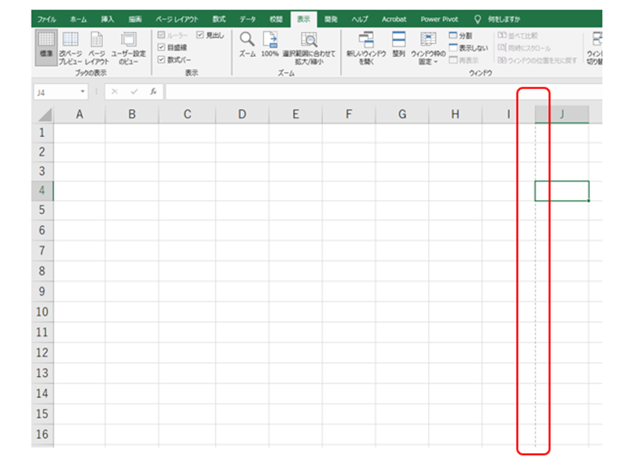This screenshot has width=619, height=468.
Task: Open the ホーム ribbon tab
Action: pyautogui.click(x=79, y=19)
